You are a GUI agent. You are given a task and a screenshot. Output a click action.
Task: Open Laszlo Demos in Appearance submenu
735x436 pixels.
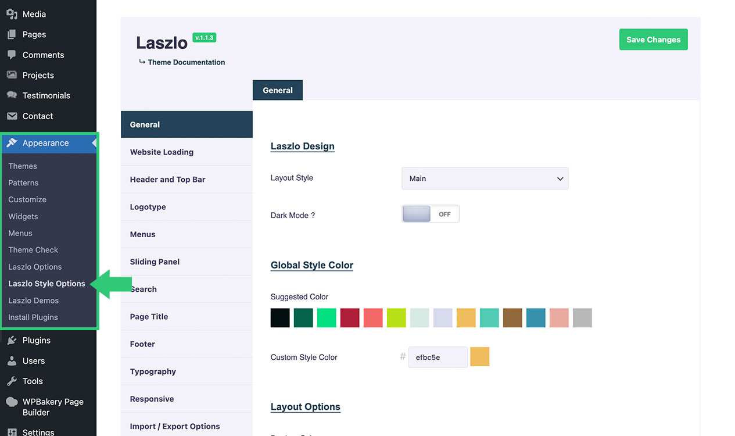(x=33, y=301)
